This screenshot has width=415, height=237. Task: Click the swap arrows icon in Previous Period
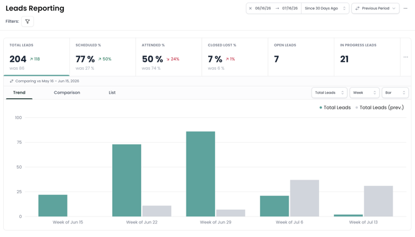(357, 9)
